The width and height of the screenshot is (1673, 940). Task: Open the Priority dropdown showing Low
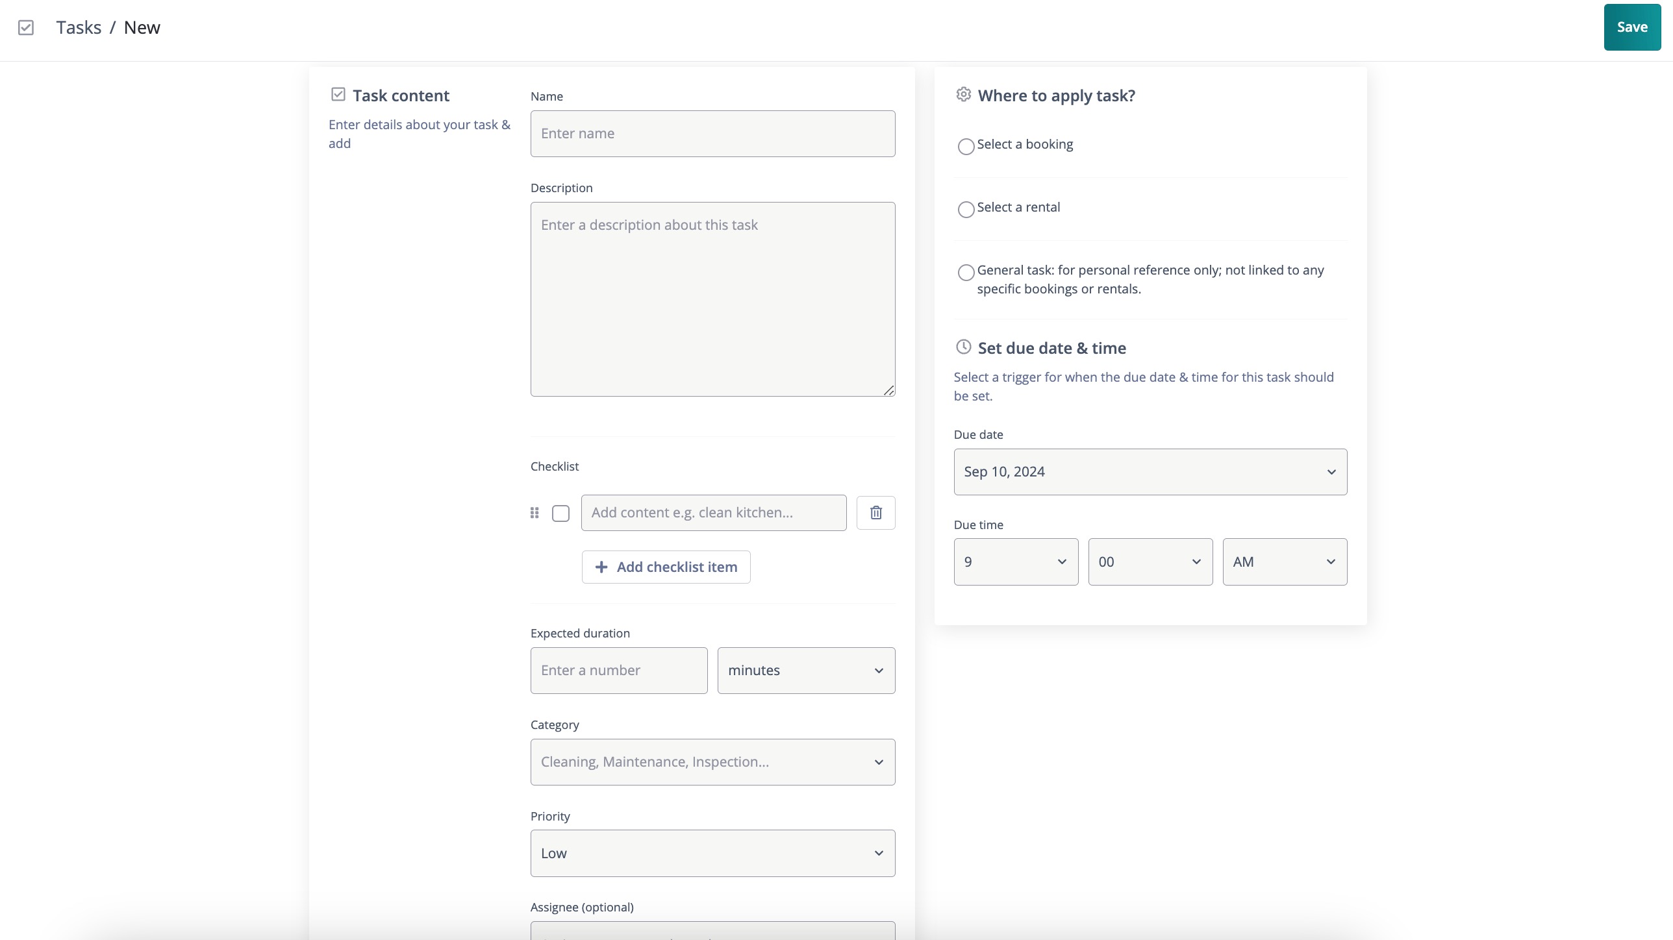tap(712, 853)
